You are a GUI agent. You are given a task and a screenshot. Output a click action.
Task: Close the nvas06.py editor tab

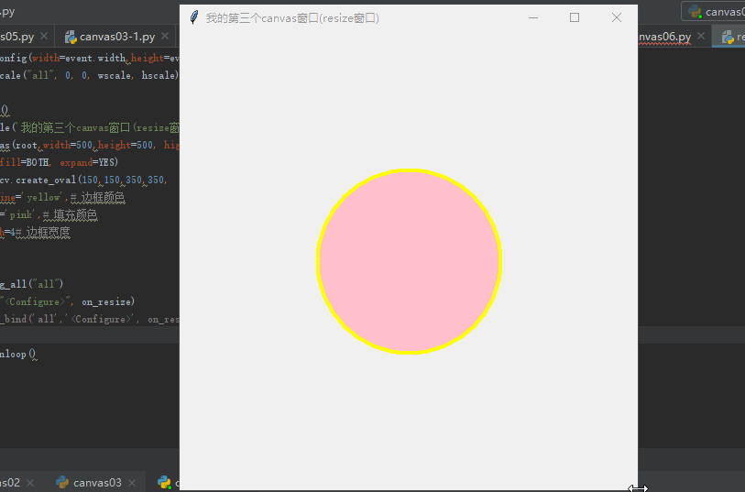point(701,36)
